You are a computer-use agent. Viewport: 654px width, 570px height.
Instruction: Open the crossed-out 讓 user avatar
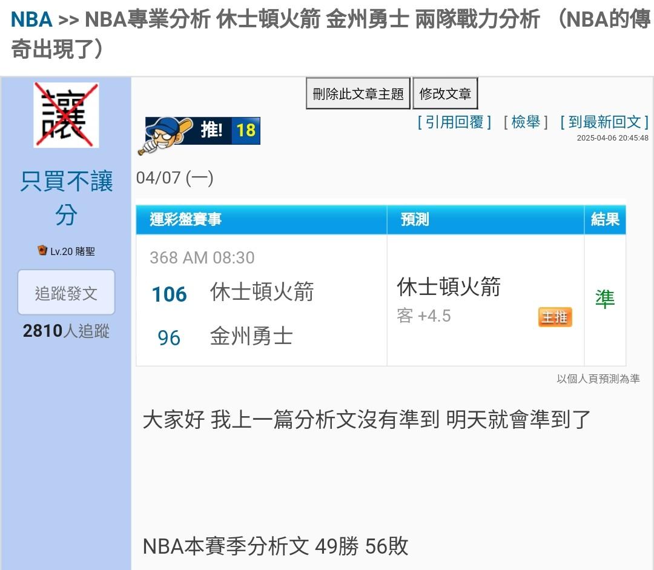coord(66,114)
